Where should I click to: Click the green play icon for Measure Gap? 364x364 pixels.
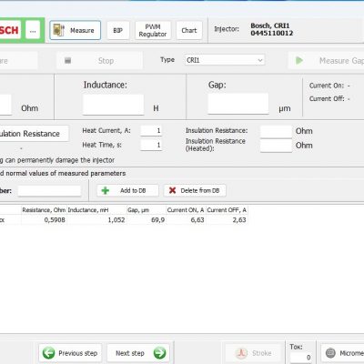[x=299, y=60]
